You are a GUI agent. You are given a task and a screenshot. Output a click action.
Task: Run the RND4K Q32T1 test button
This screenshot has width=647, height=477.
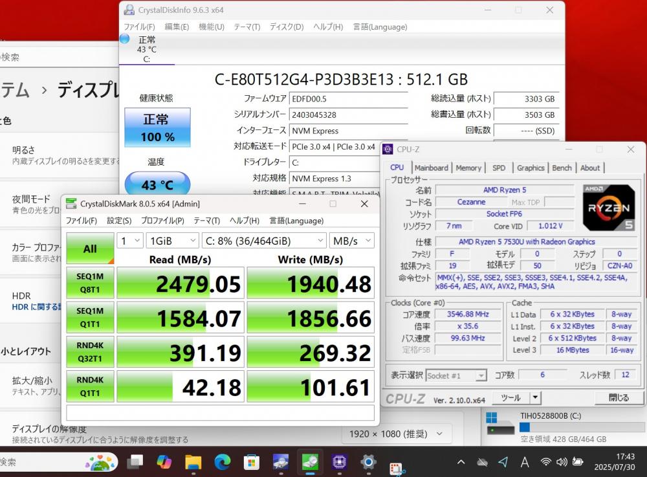coord(90,352)
